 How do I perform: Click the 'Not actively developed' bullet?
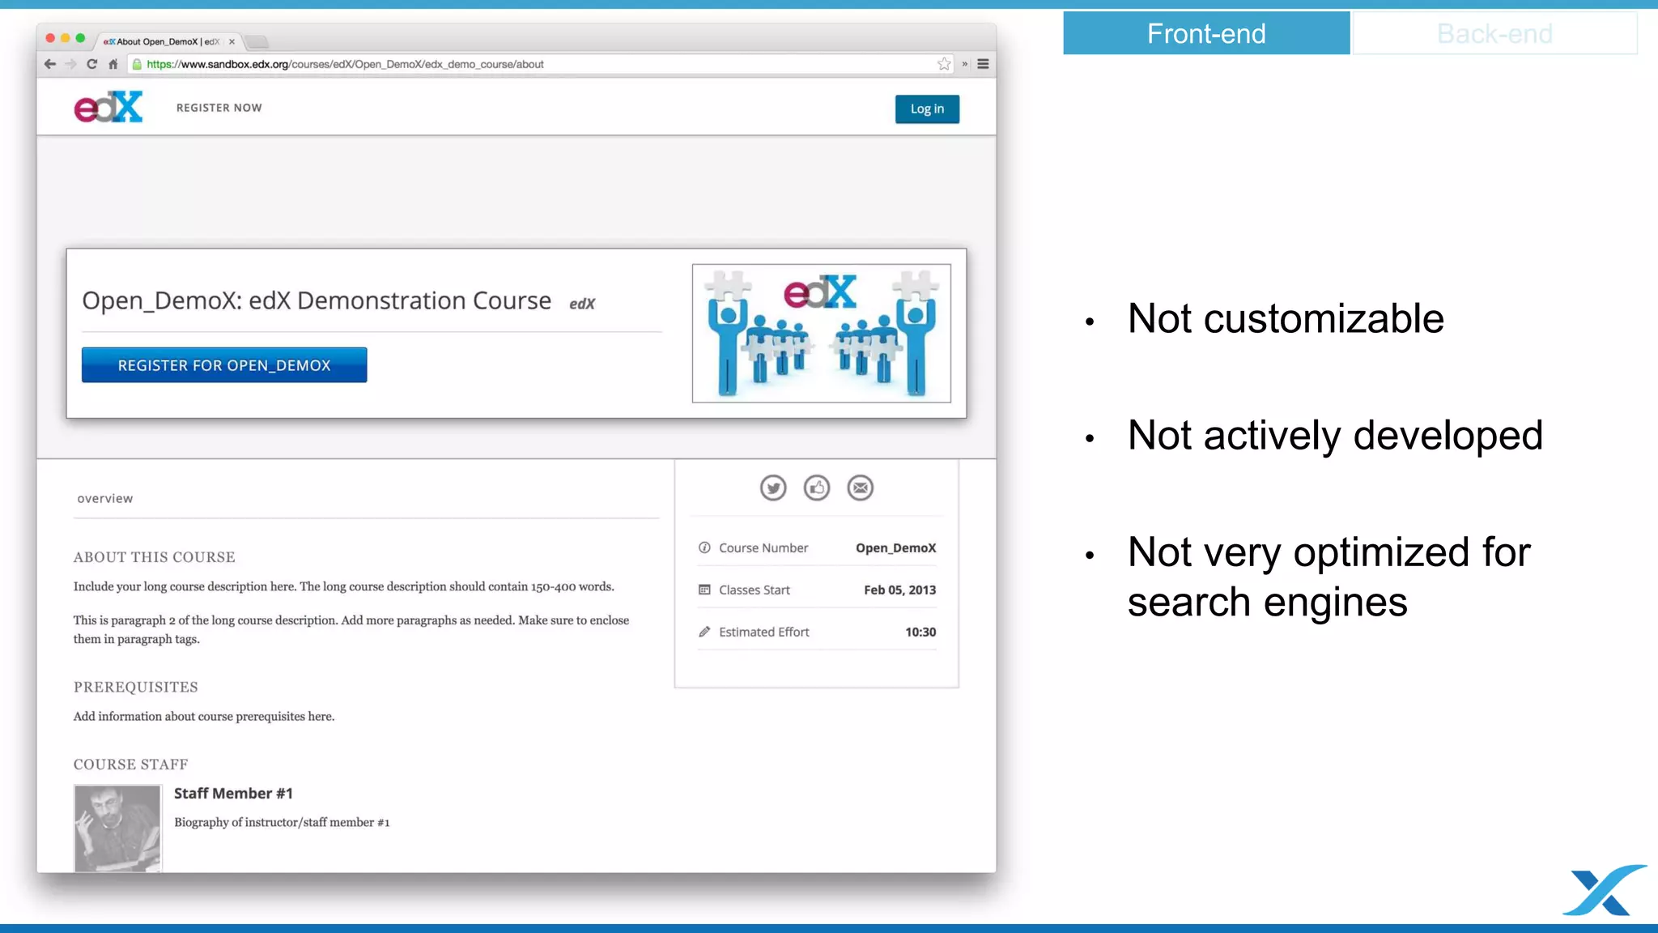tap(1335, 436)
